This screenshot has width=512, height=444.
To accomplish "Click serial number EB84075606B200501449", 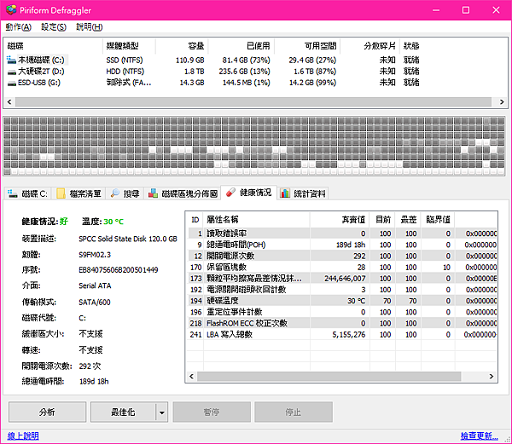I will pyautogui.click(x=119, y=270).
